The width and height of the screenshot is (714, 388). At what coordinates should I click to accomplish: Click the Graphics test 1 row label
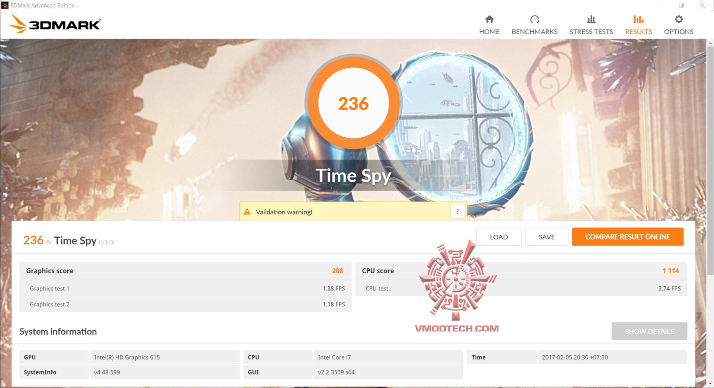click(49, 289)
